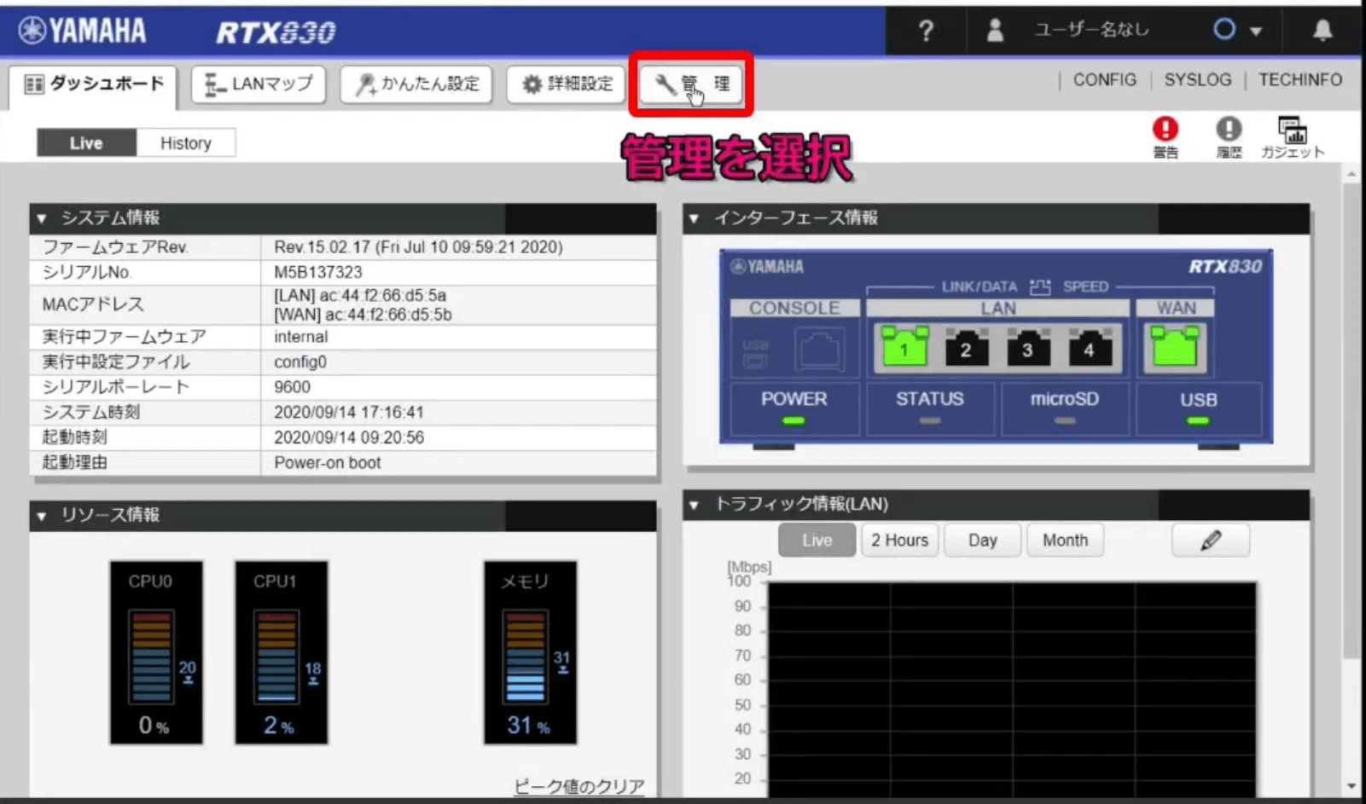The width and height of the screenshot is (1366, 804).
Task: Open the red warning alert icon
Action: (x=1165, y=130)
